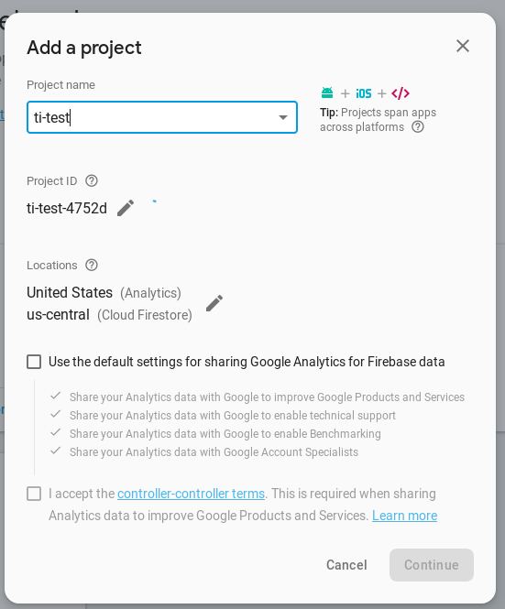Click the Cancel button
505x609 pixels.
[x=346, y=565]
